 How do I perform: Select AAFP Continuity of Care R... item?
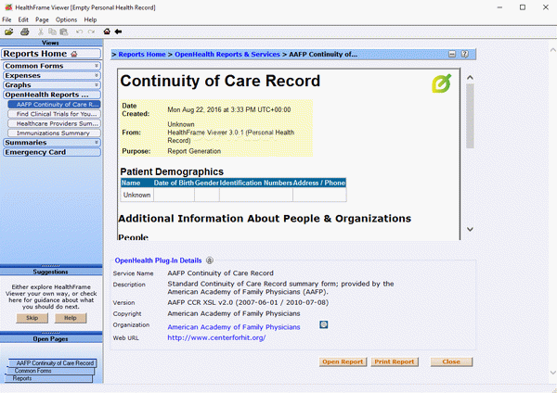click(54, 105)
